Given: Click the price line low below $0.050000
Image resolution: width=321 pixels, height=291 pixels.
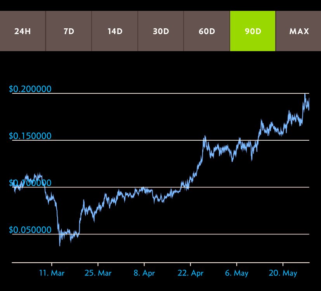Looking at the screenshot, I should point(60,245).
